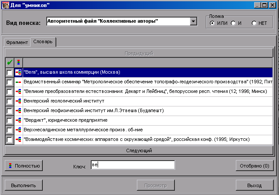Check the box for "Вердикт", юридическое предприятие
Screen dimensions: 279x195
10,120
